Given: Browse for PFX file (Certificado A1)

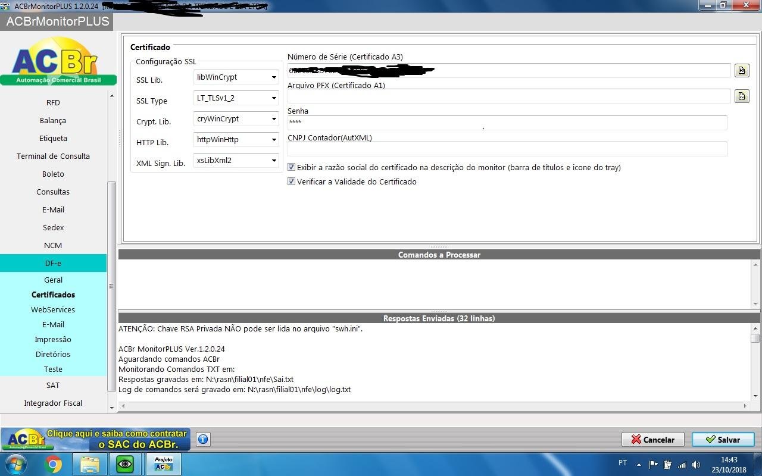Looking at the screenshot, I should [x=742, y=96].
